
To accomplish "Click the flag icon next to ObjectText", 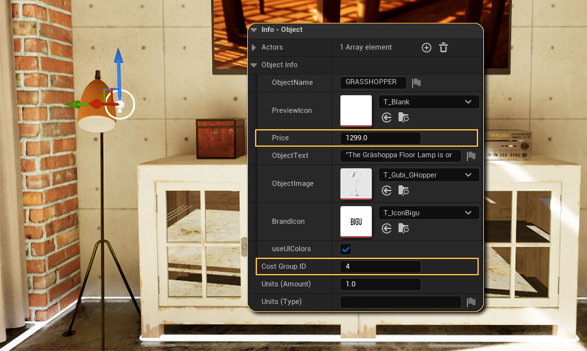I will pos(471,156).
